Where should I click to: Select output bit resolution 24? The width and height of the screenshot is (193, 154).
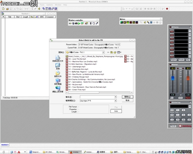189,120
